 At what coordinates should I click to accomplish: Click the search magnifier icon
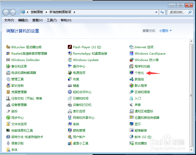pos(190,12)
